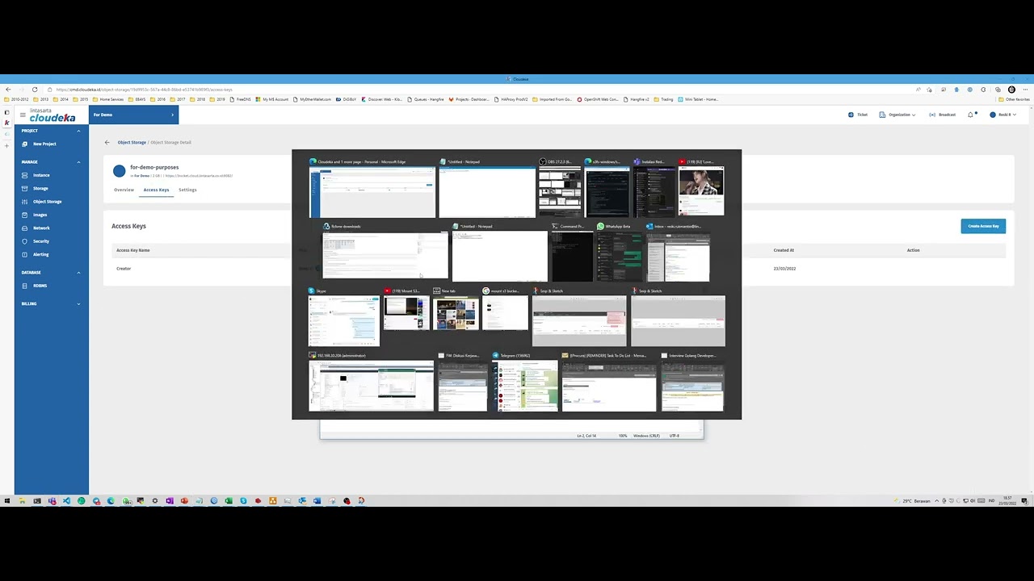Image resolution: width=1034 pixels, height=581 pixels.
Task: Open the Organization dropdown
Action: coord(897,115)
